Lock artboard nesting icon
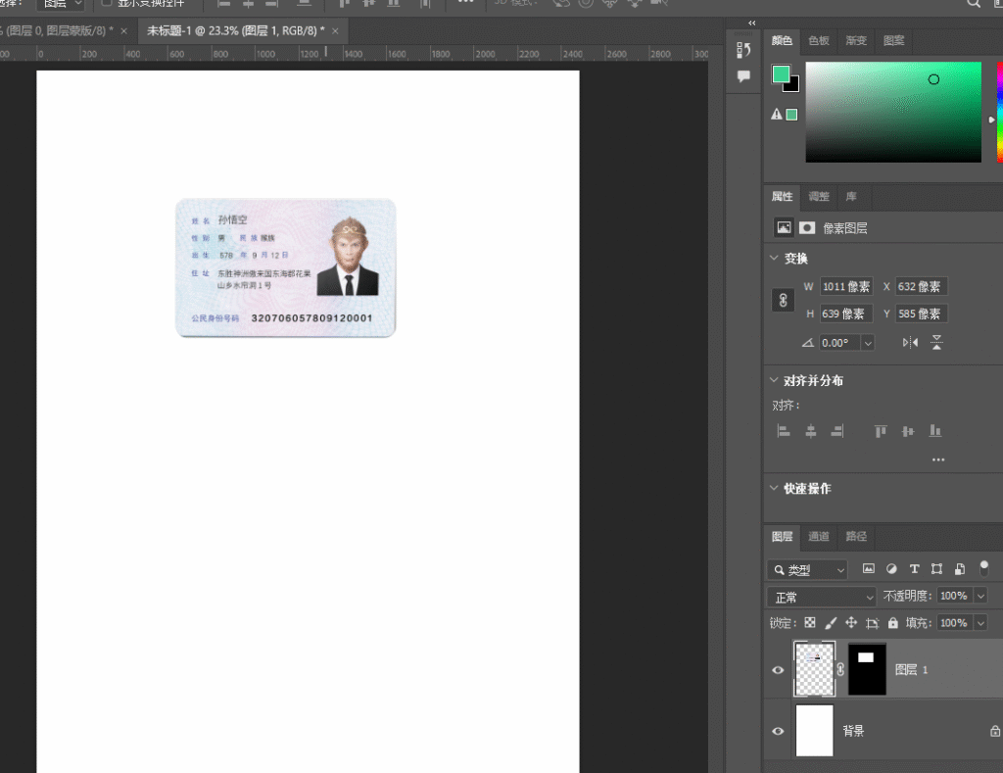 tap(872, 623)
